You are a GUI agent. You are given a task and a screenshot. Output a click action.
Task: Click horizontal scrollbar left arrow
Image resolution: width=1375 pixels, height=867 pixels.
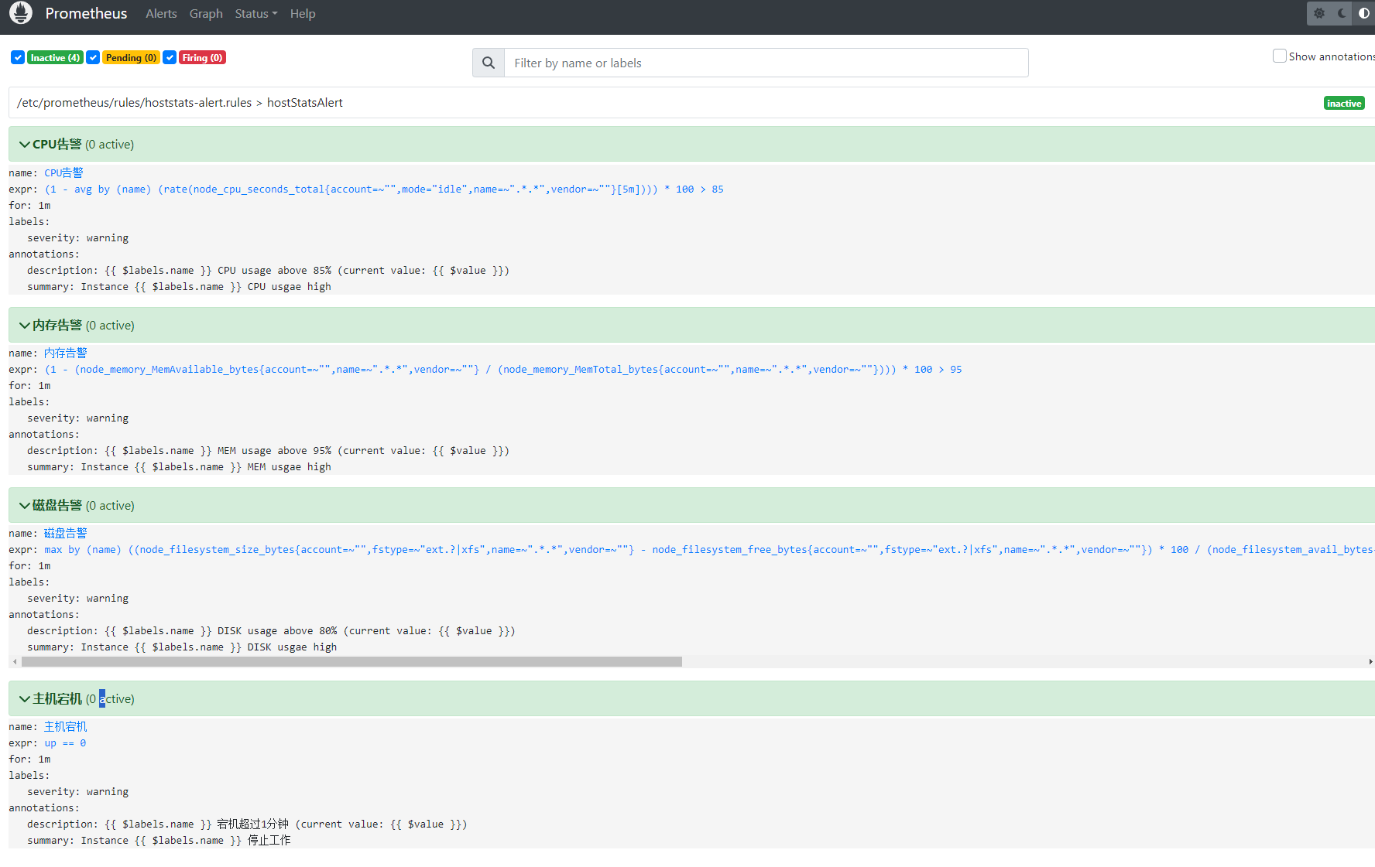click(15, 661)
